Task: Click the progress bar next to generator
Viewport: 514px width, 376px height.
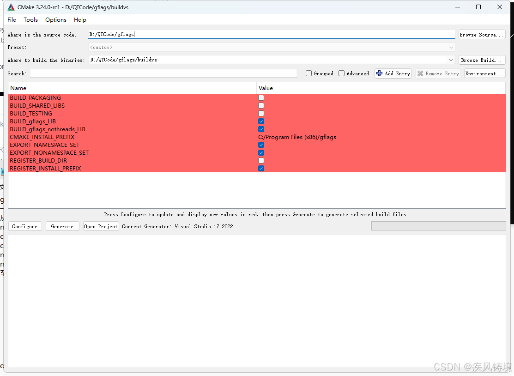Action: coord(439,226)
